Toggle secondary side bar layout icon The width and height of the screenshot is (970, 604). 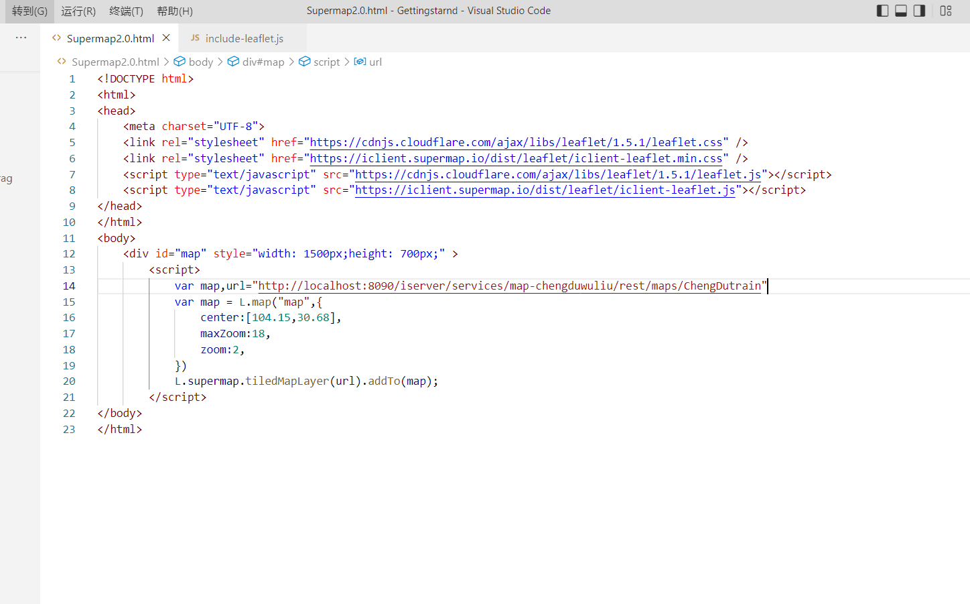(x=919, y=11)
